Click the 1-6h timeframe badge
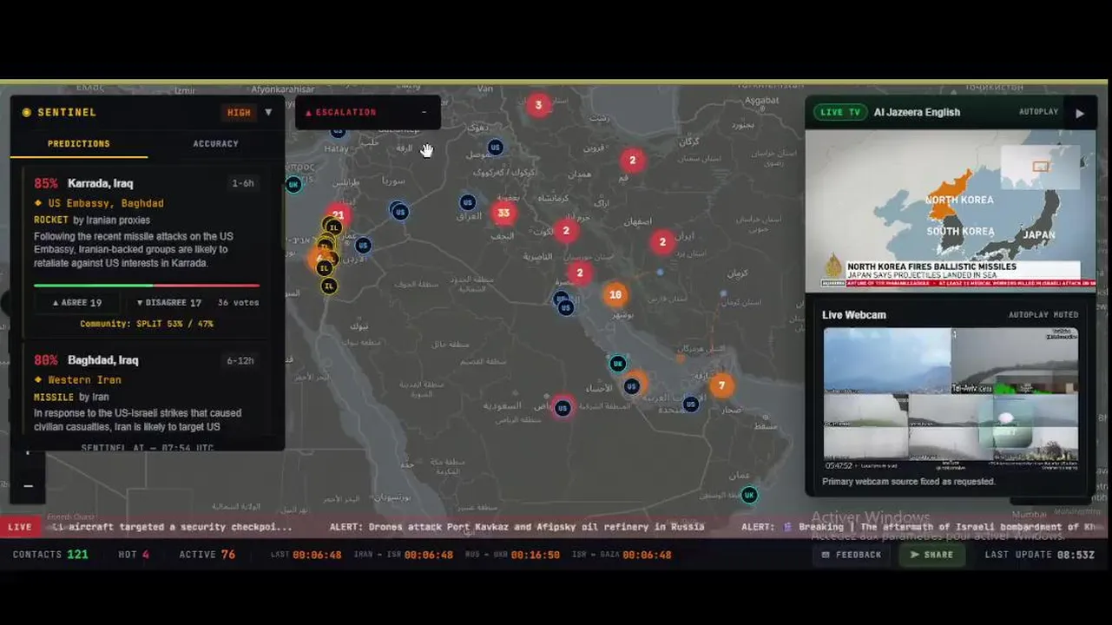This screenshot has height=625, width=1112. pyautogui.click(x=243, y=184)
